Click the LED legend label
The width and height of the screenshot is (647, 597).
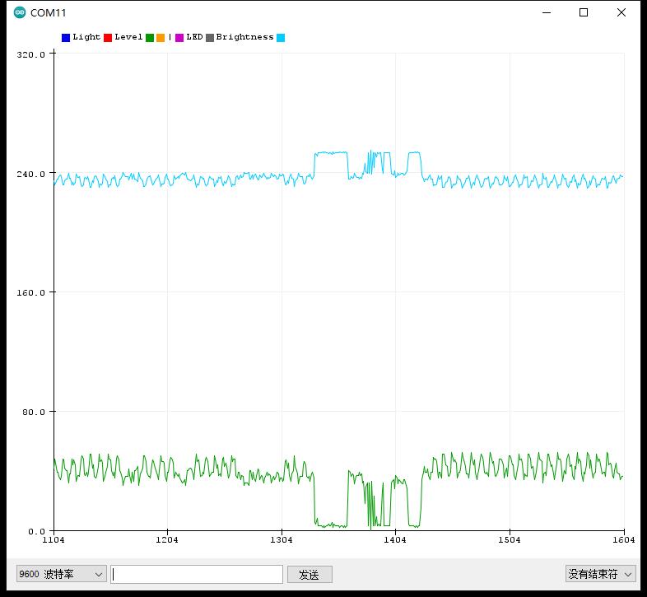[x=194, y=37]
